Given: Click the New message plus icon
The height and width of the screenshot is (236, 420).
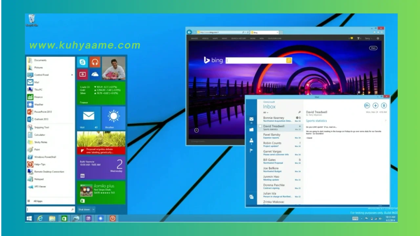Looking at the screenshot, I should coord(375,106).
